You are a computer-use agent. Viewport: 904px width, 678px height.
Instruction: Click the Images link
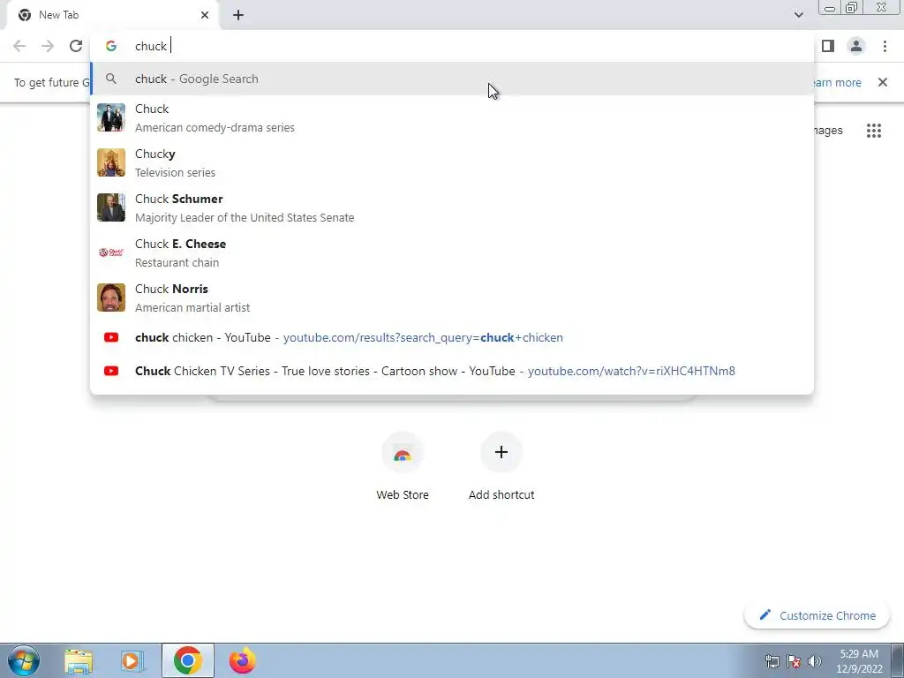[x=828, y=131]
